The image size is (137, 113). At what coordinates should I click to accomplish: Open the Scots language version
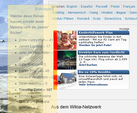click(97, 19)
